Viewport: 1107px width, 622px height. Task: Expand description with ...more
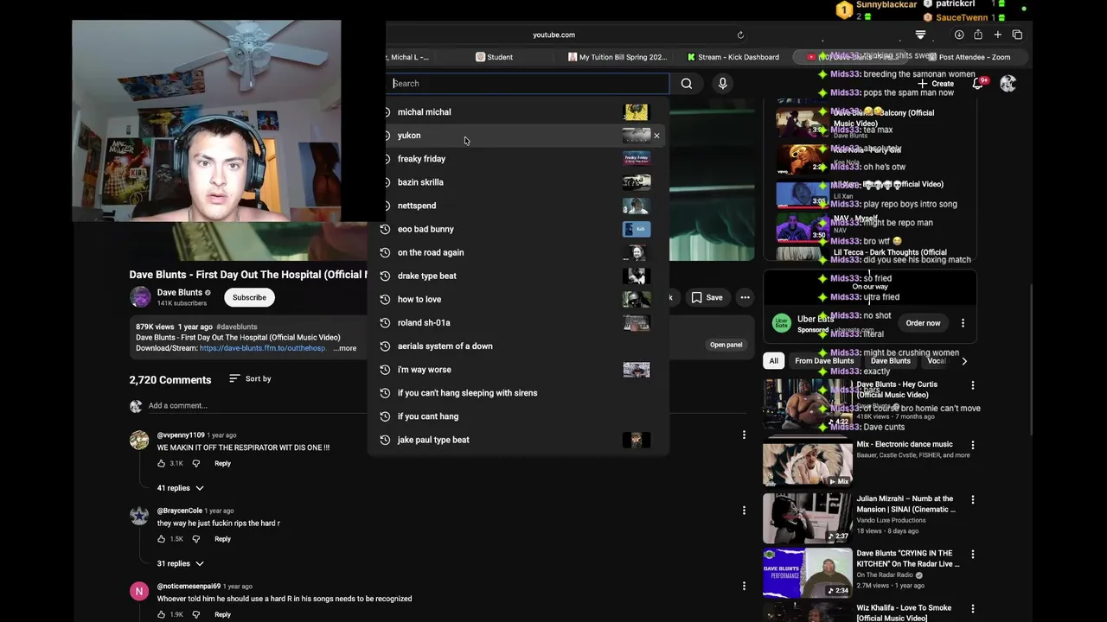pyautogui.click(x=344, y=348)
